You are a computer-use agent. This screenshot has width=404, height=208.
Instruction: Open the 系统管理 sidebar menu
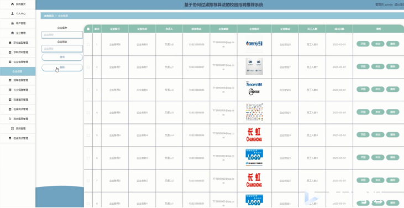click(18, 128)
